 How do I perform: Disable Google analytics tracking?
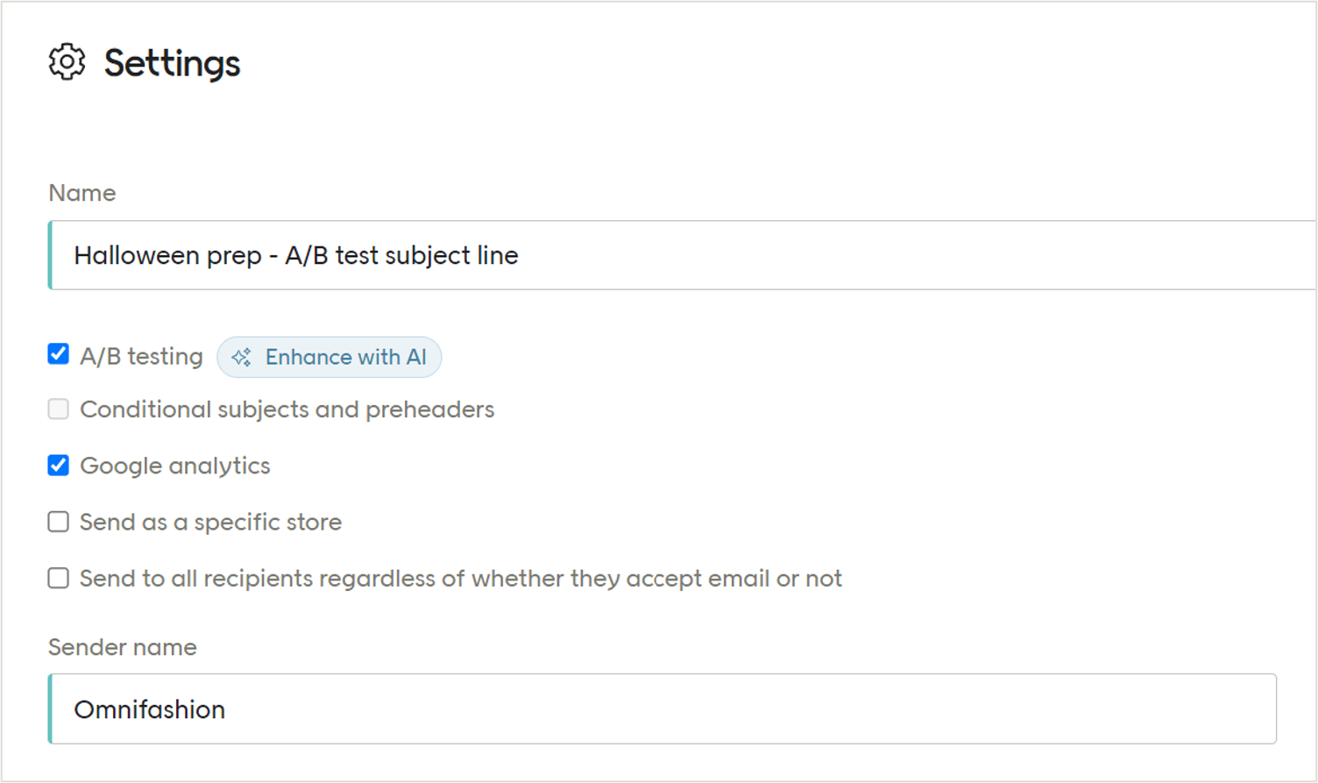pyautogui.click(x=57, y=465)
